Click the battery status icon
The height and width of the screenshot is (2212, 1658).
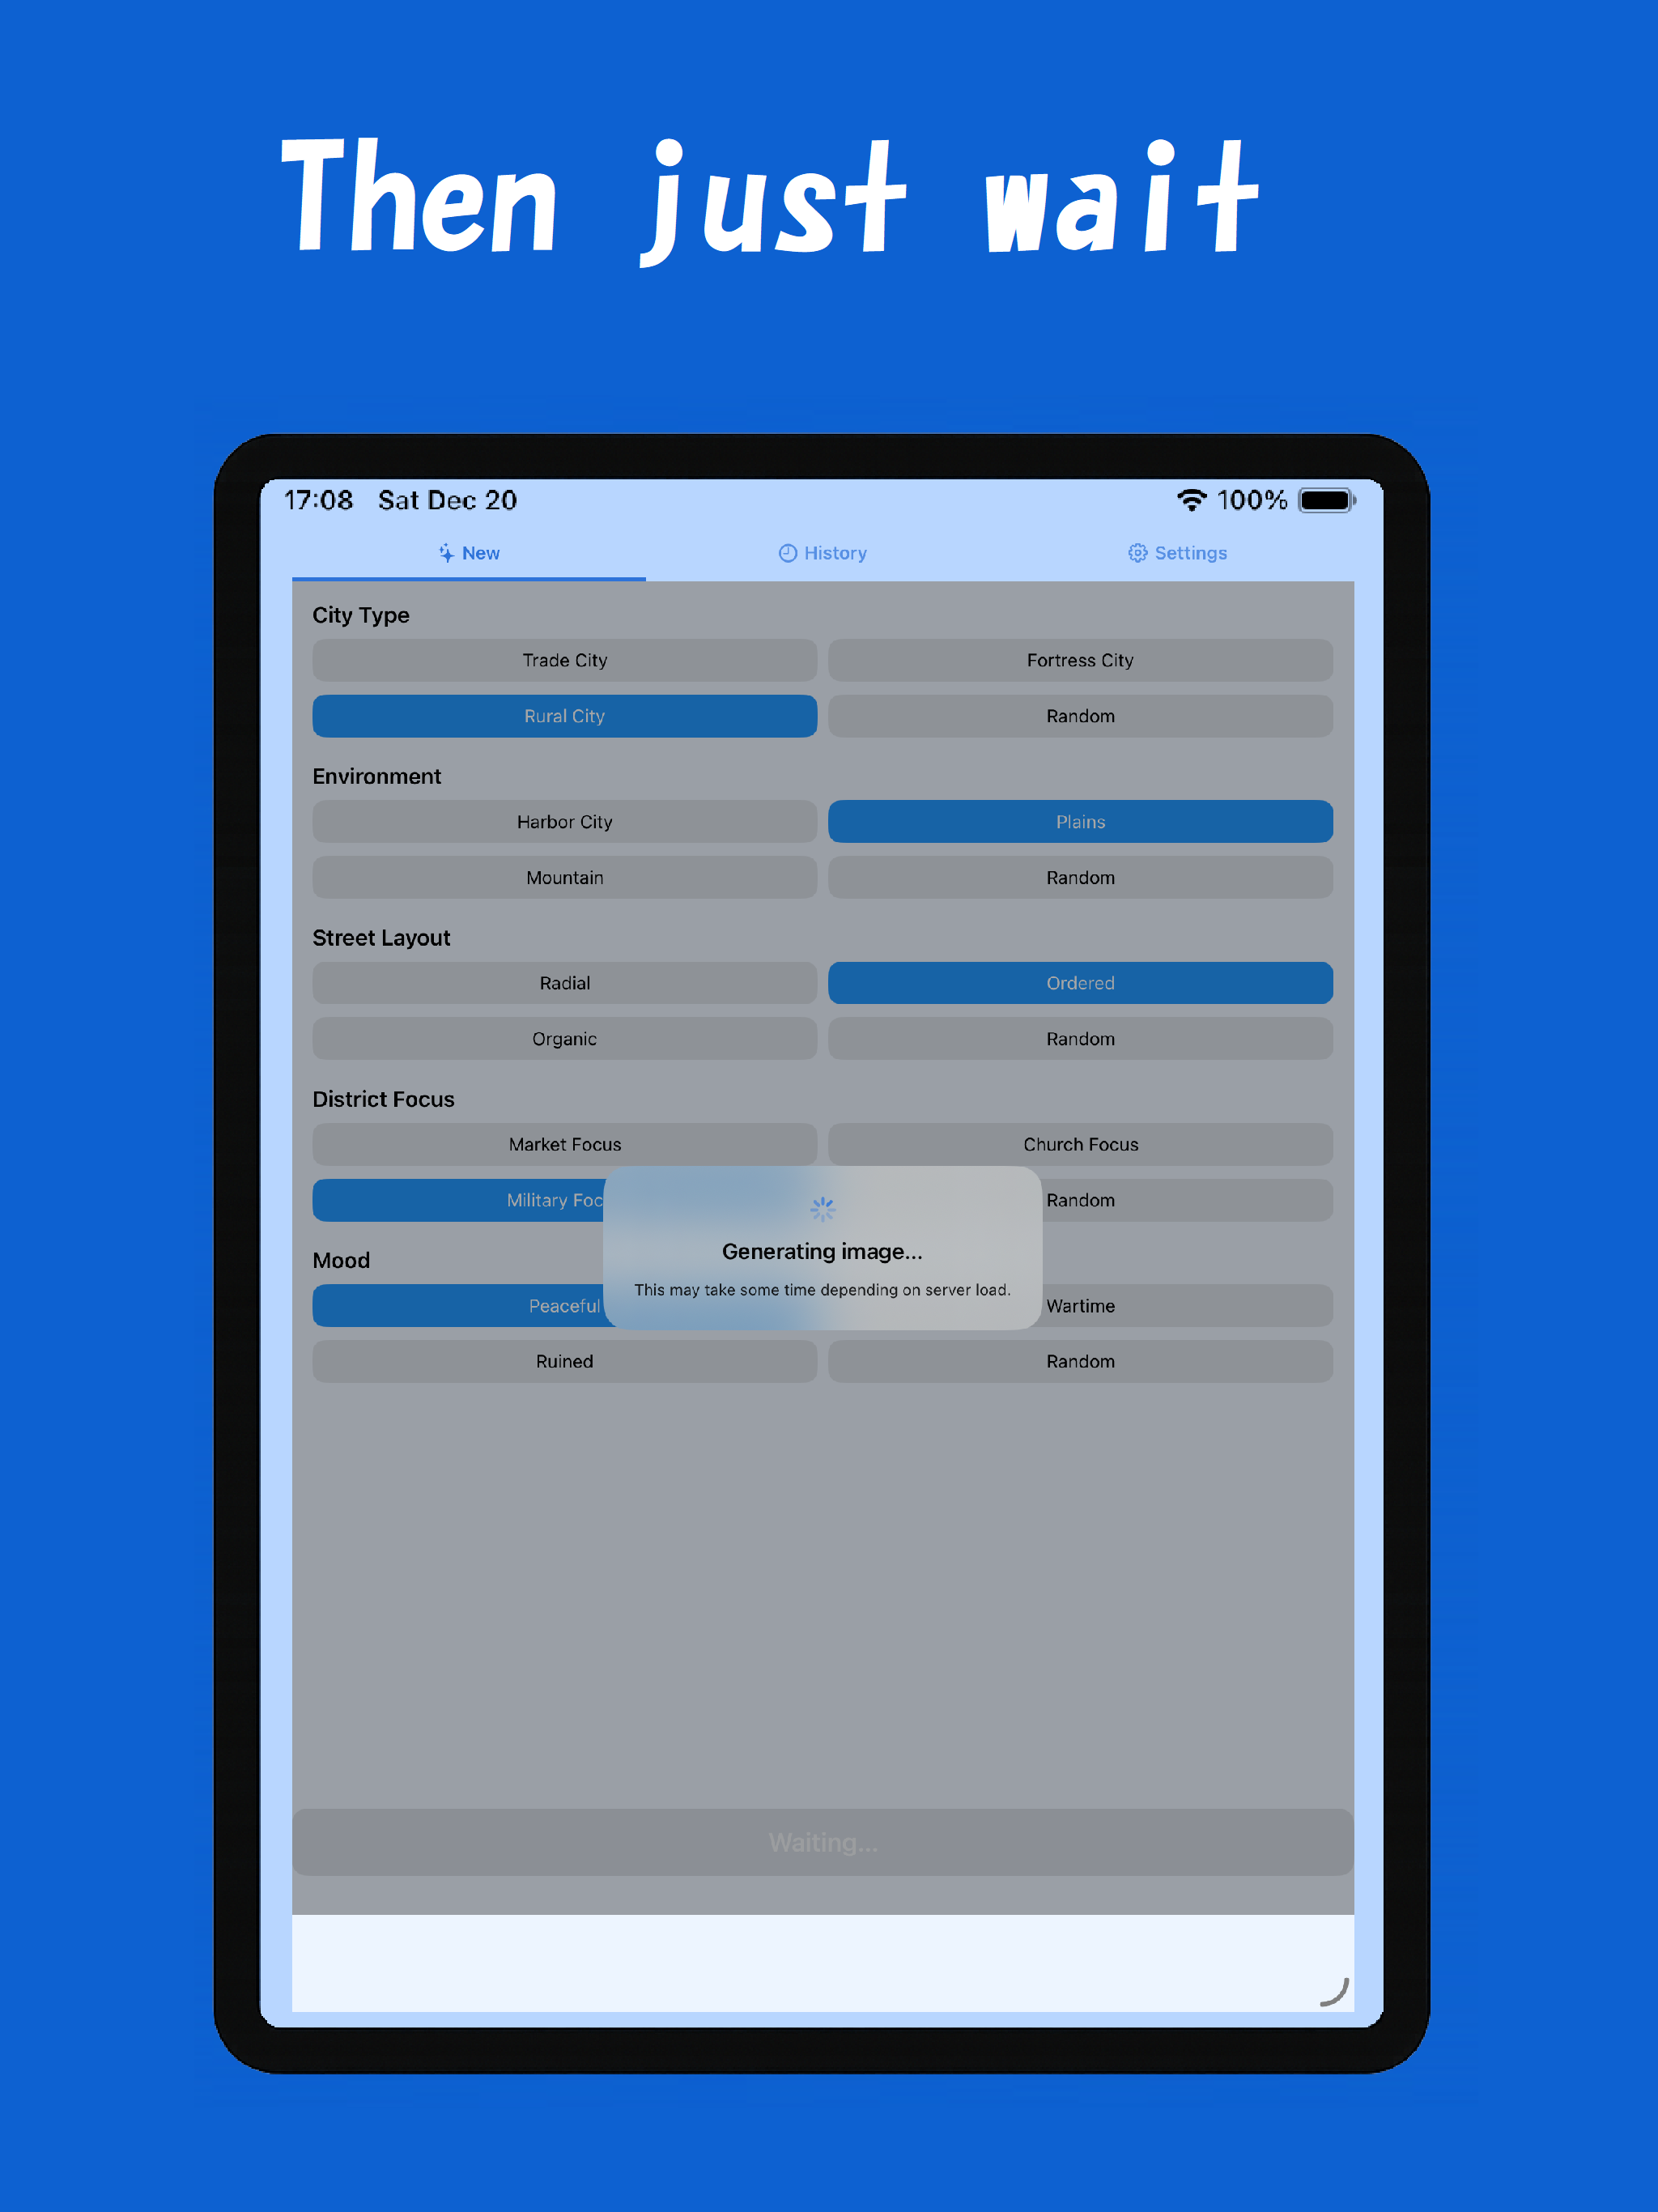tap(1327, 500)
